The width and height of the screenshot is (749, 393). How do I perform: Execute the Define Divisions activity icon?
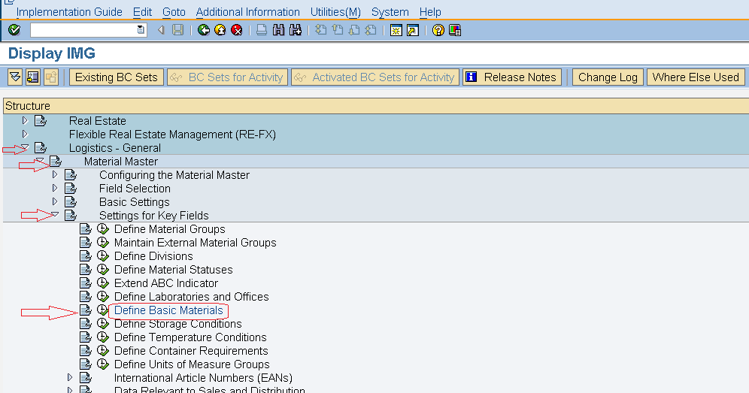pyautogui.click(x=103, y=256)
